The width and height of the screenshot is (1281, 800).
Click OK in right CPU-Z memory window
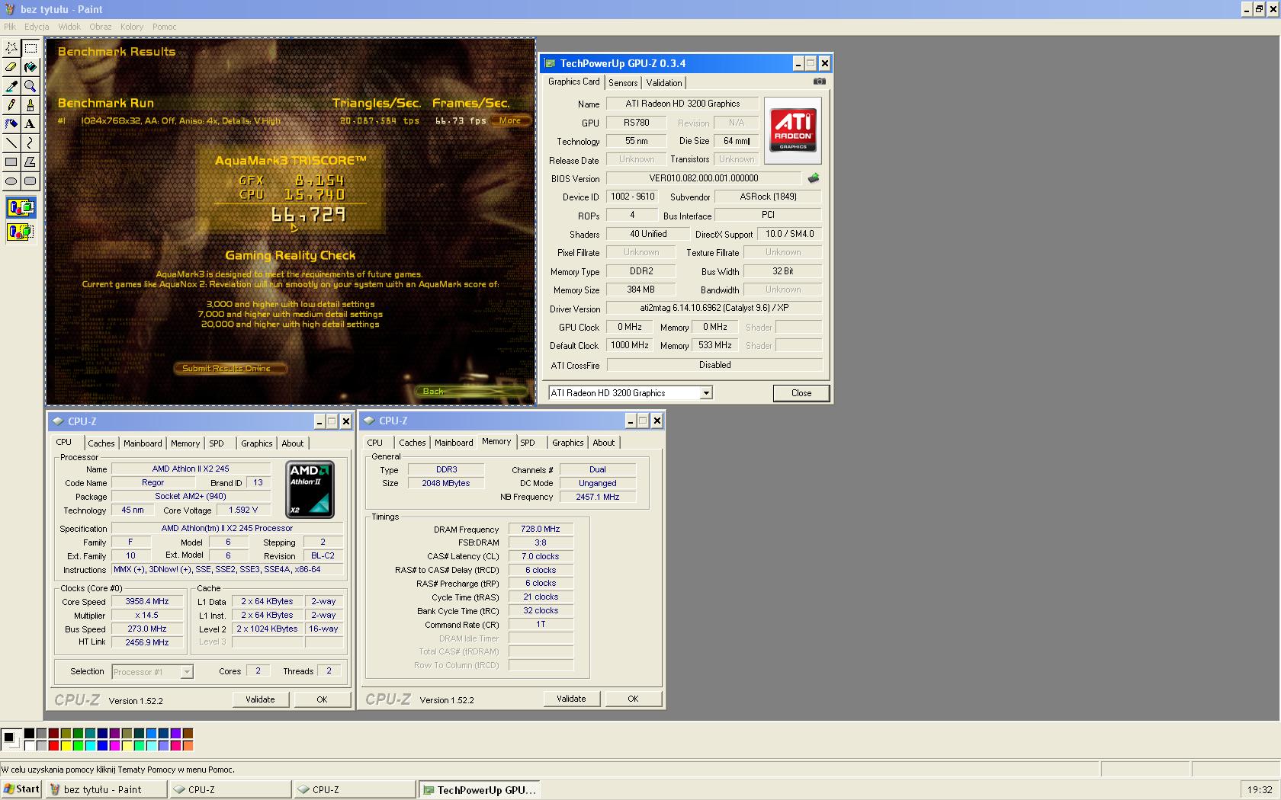coord(633,699)
